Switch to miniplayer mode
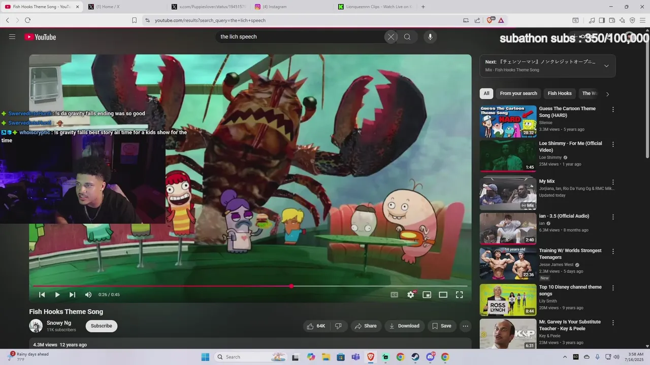Image resolution: width=650 pixels, height=365 pixels. (427, 295)
